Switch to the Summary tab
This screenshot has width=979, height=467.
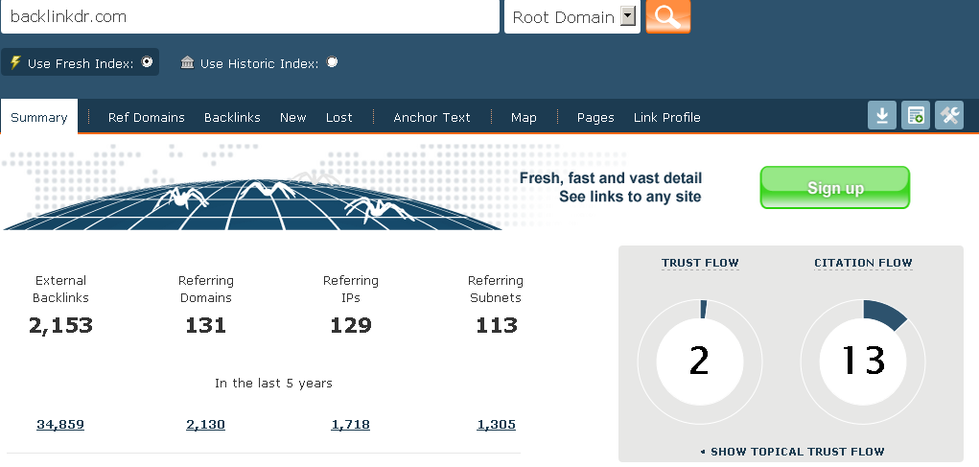pyautogui.click(x=38, y=117)
